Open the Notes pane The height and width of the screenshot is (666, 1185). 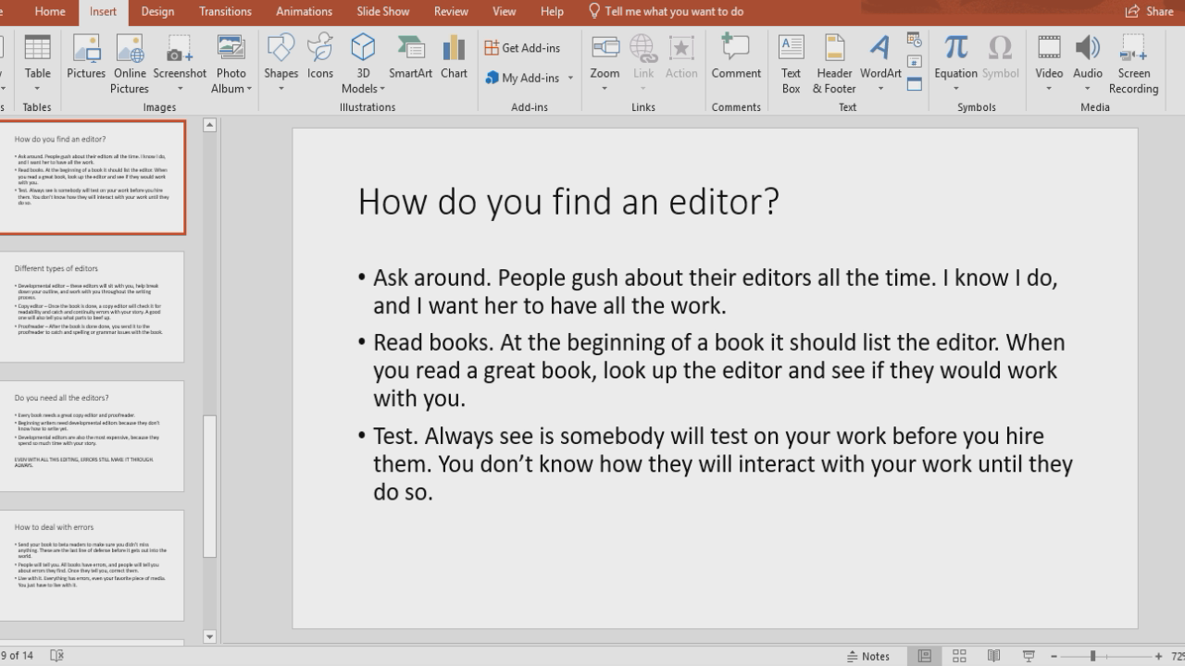coord(868,655)
